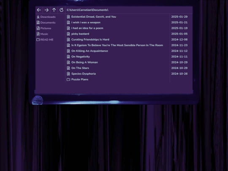This screenshot has height=171, width=228.
Task: Click document icon beside Is It Egoism file
Action: [x=68, y=45]
